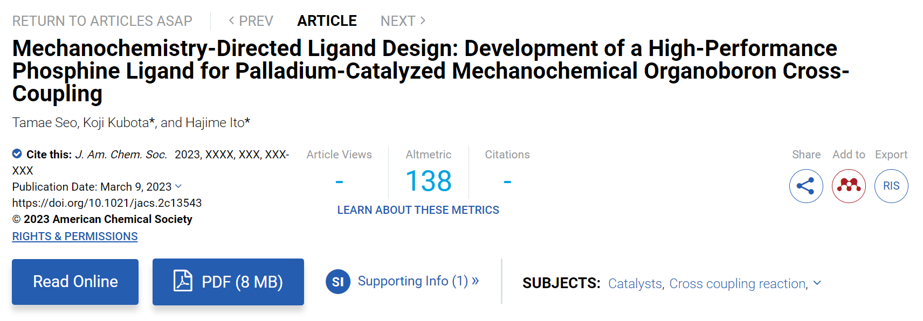Open the Catalysts subject link
923x321 pixels.
pyautogui.click(x=635, y=283)
